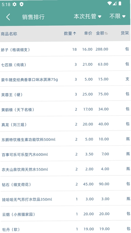
Task: Select the 娇子（格调细支）row
Action: click(65, 49)
